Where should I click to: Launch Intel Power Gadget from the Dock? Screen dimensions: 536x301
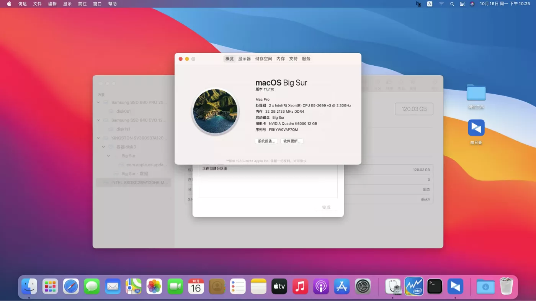coord(414,286)
